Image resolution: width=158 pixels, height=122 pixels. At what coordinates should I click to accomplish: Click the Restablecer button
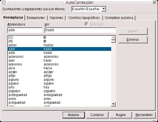coord(144,115)
